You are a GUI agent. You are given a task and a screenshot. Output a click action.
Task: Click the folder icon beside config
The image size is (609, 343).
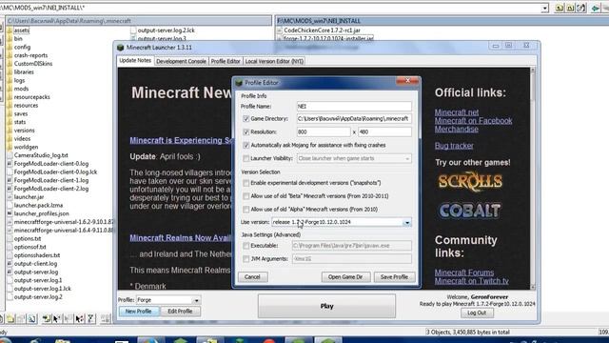click(10, 47)
